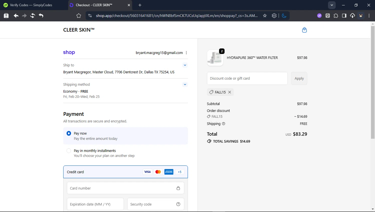Screen dimensions: 375x212
Task: Open the tab search dropdown
Action: click(332, 5)
